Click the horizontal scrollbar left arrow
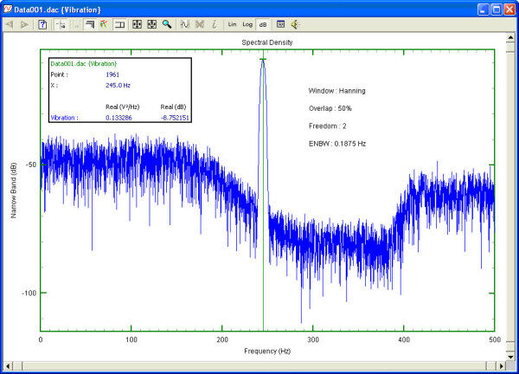519x374 pixels. tap(7, 364)
